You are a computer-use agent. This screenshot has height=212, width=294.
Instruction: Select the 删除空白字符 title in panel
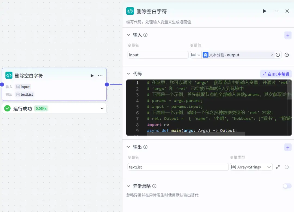point(152,11)
